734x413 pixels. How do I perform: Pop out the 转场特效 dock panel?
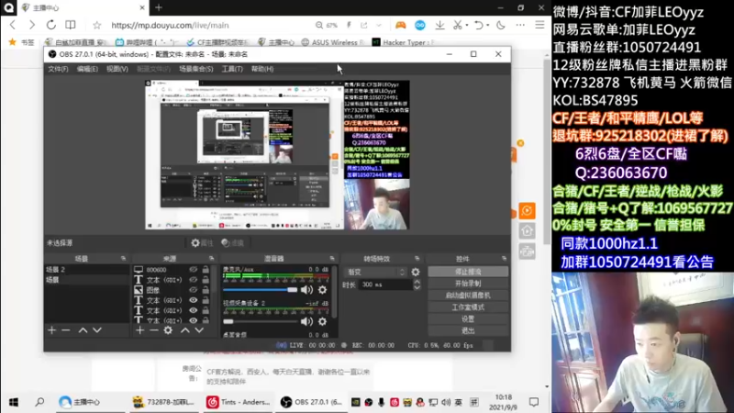417,259
